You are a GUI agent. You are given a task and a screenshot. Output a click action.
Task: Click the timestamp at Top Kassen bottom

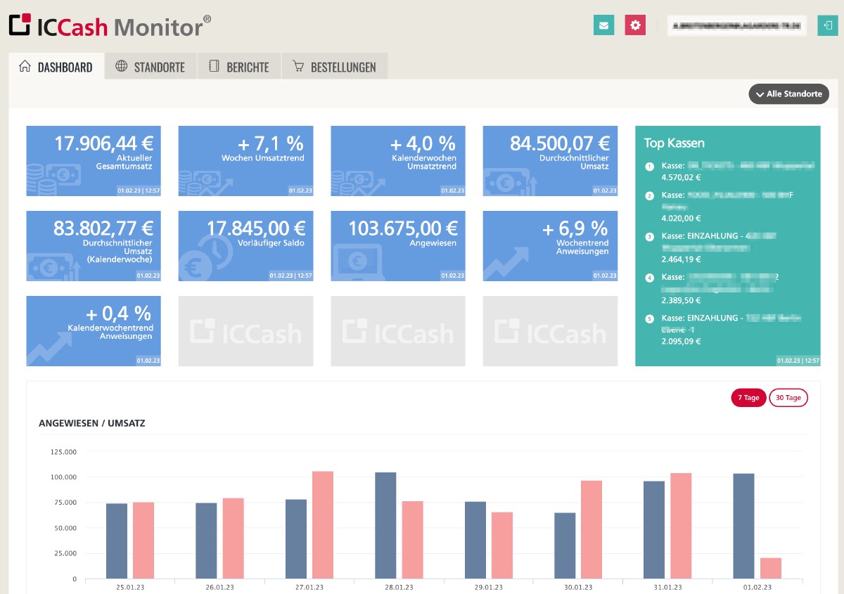(x=798, y=361)
